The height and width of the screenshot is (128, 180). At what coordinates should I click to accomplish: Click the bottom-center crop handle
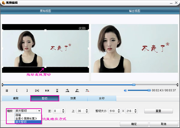46,67
